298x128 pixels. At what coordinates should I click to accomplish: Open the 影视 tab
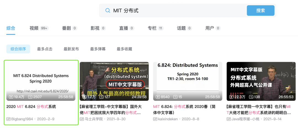click(98, 28)
